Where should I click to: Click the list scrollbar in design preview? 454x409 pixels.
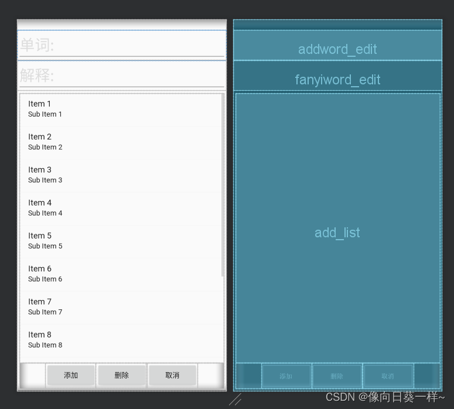[x=222, y=185]
